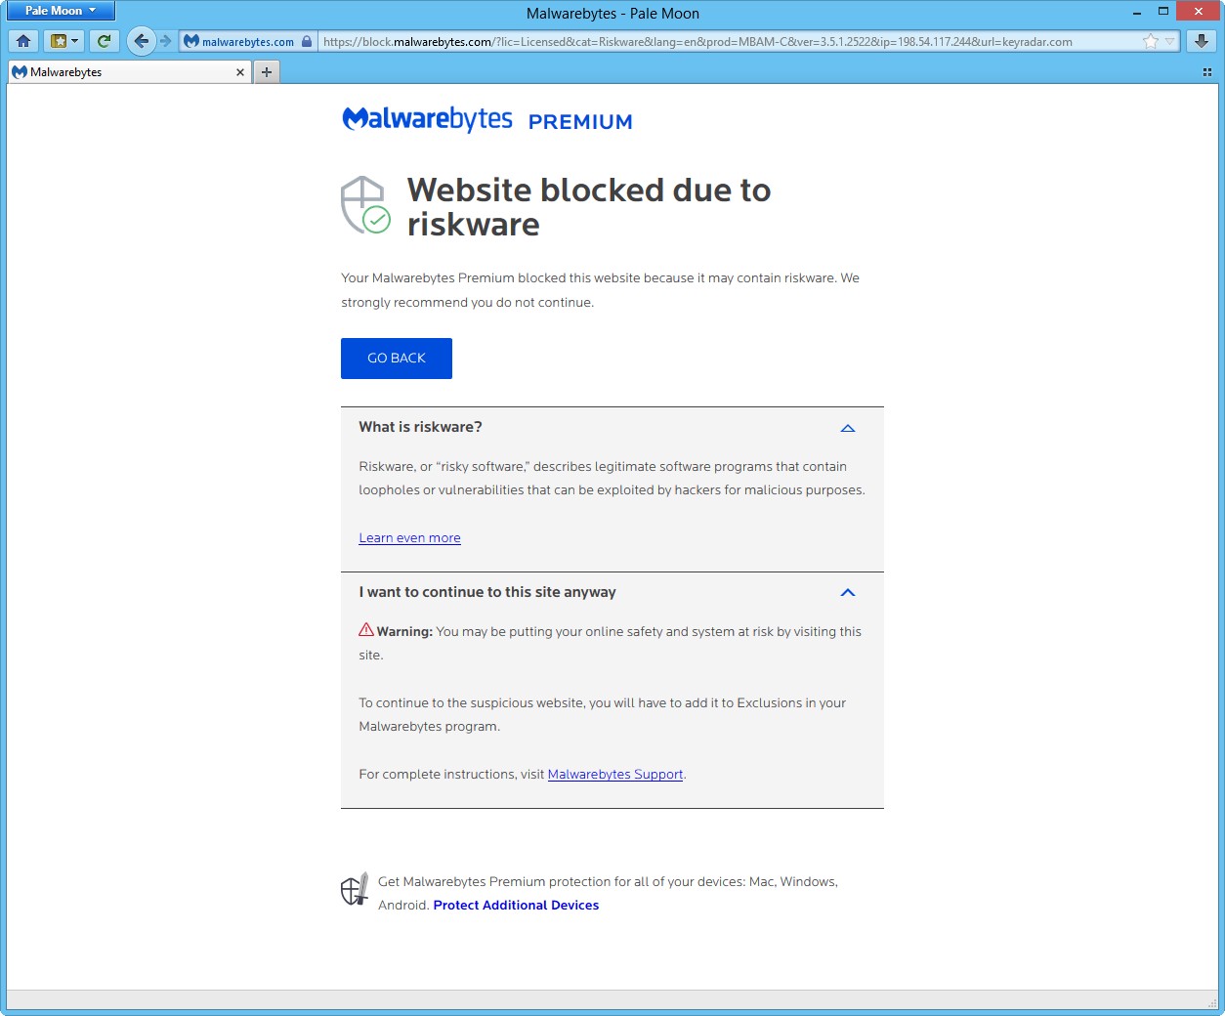Click the red warning triangle icon

[x=366, y=630]
